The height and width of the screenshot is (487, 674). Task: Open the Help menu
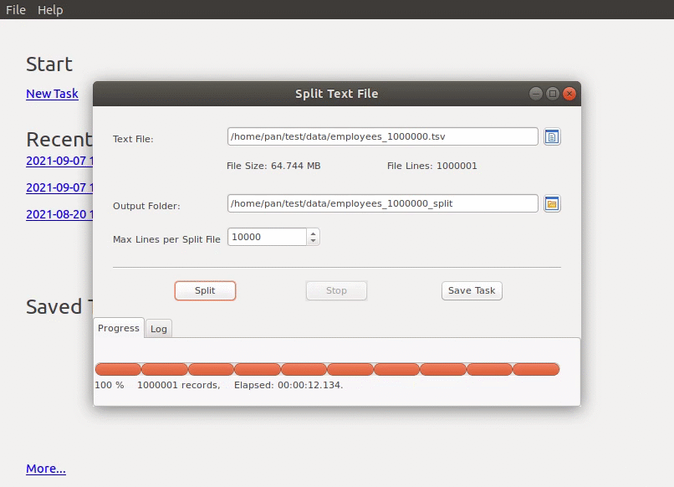coord(50,10)
